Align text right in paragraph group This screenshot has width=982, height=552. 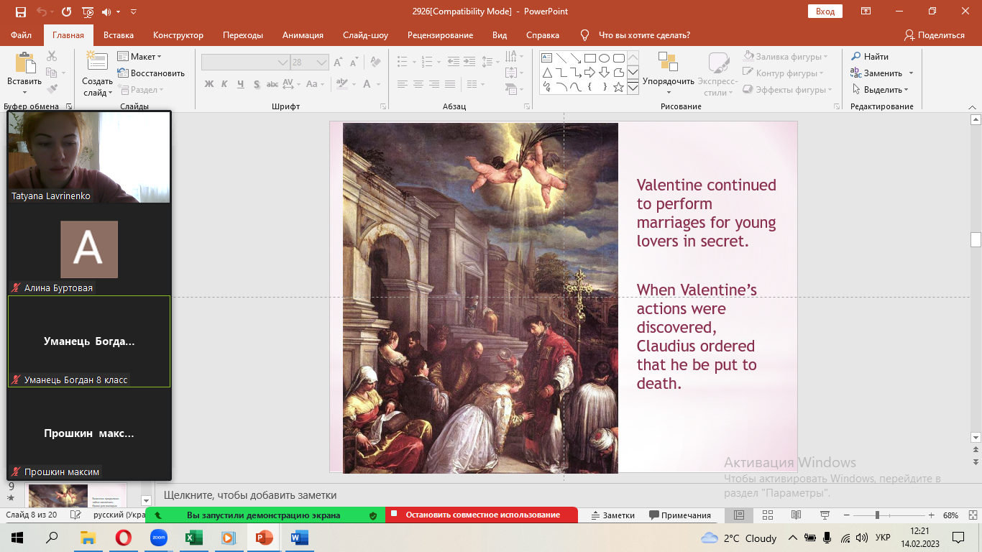pos(434,84)
